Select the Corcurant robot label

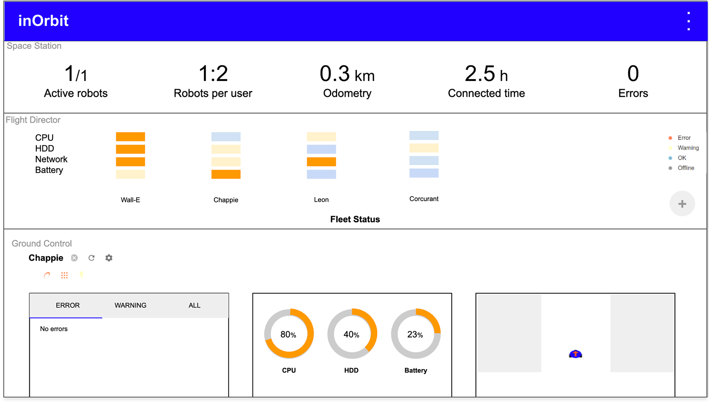click(x=424, y=199)
